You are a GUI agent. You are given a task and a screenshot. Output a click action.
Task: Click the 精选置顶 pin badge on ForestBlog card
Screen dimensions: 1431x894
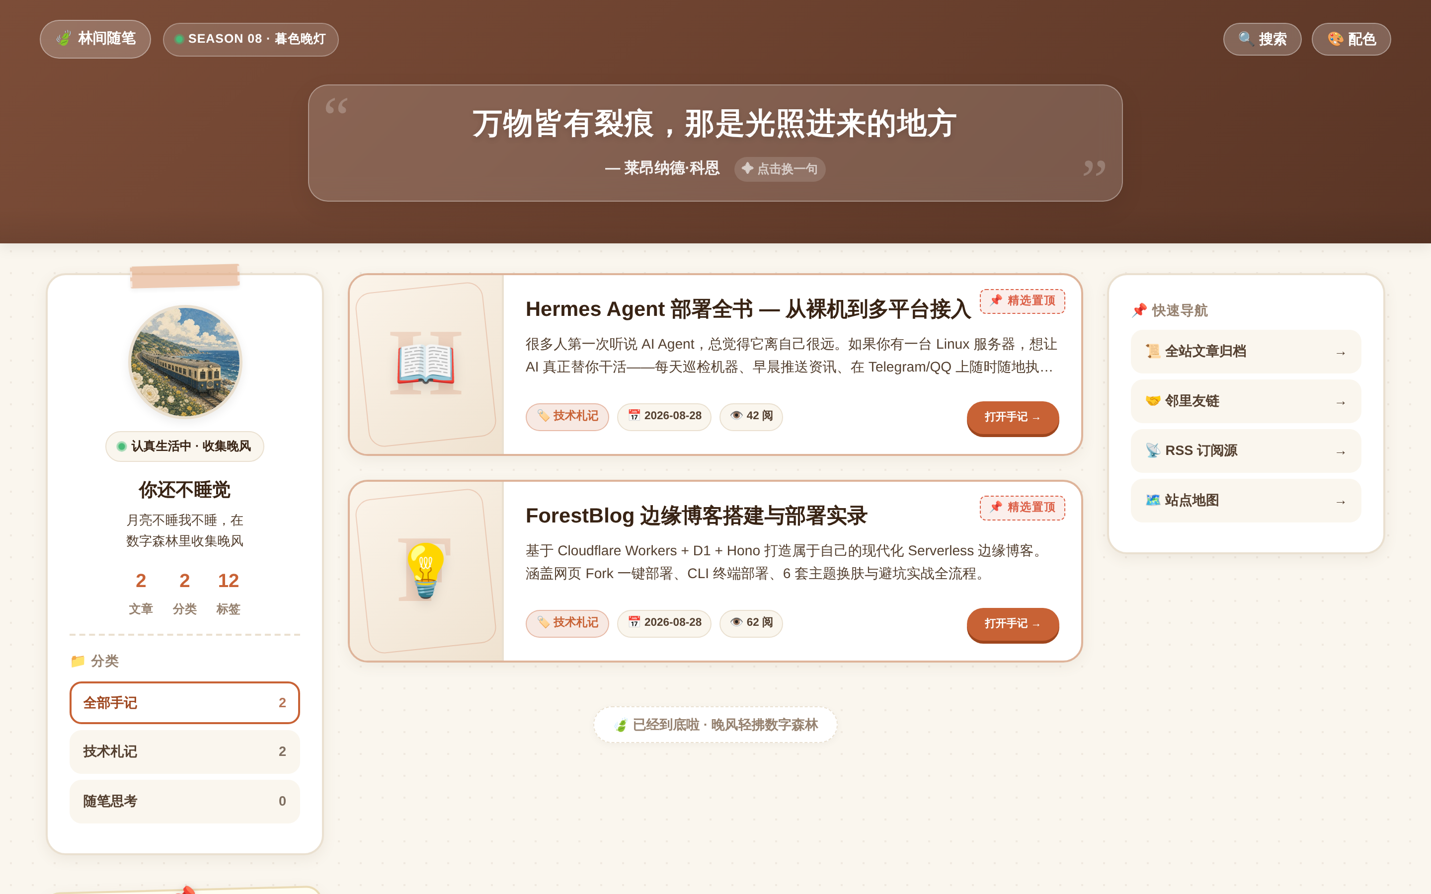click(x=1023, y=507)
